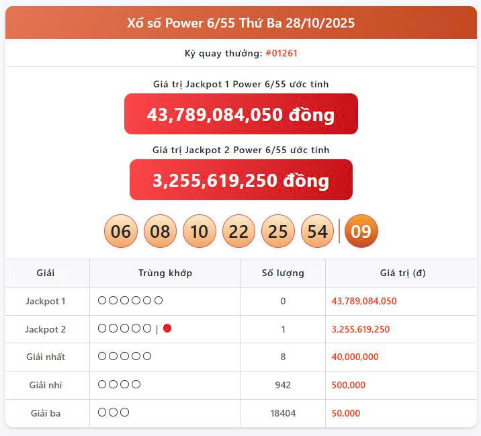
Task: Click the 'Giải' column header
Action: [46, 273]
